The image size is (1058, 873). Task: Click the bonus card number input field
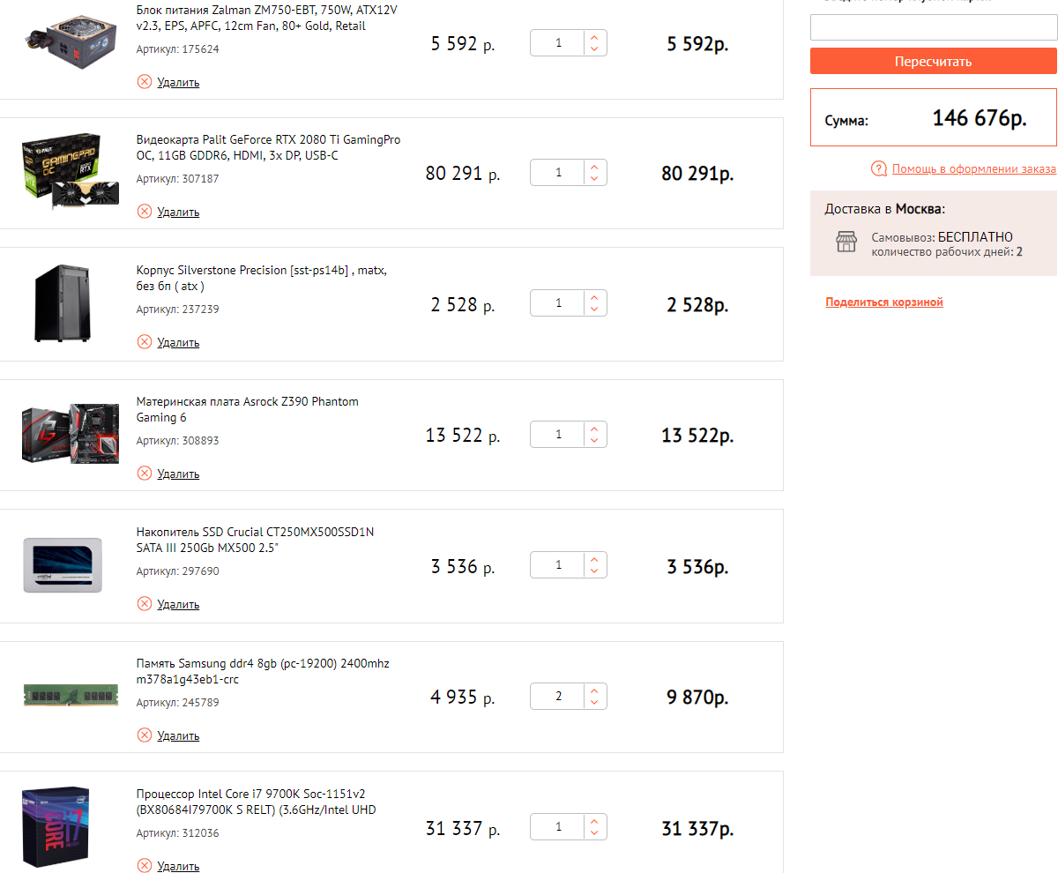[x=933, y=27]
